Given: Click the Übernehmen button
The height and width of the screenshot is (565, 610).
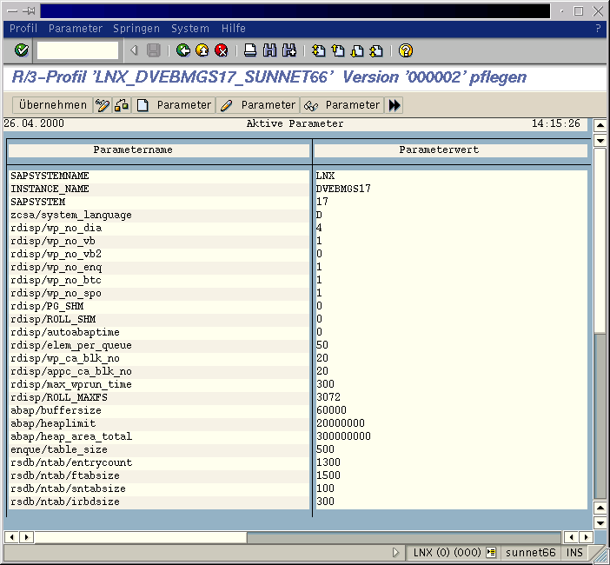Looking at the screenshot, I should tap(52, 105).
